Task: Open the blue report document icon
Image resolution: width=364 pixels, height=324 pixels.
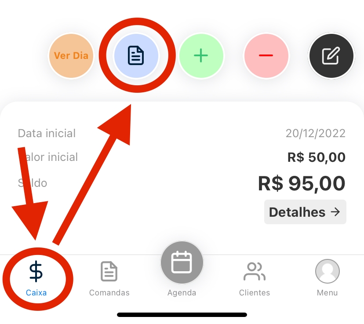Action: point(136,56)
